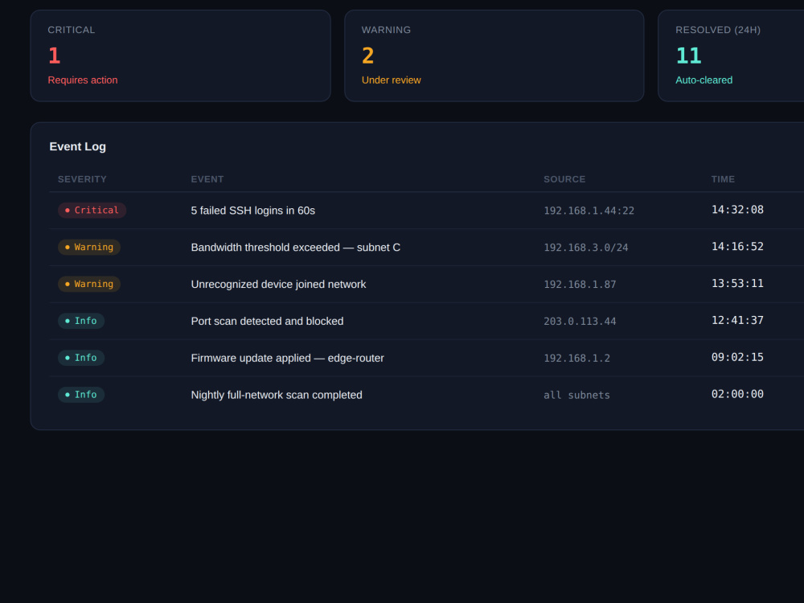Click 'Bandwidth threshold exceeded — subnet C' event
Viewport: 804px width, 603px height.
(295, 248)
